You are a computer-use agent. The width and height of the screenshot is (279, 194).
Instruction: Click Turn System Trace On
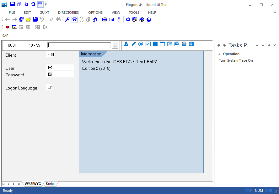pos(236,60)
